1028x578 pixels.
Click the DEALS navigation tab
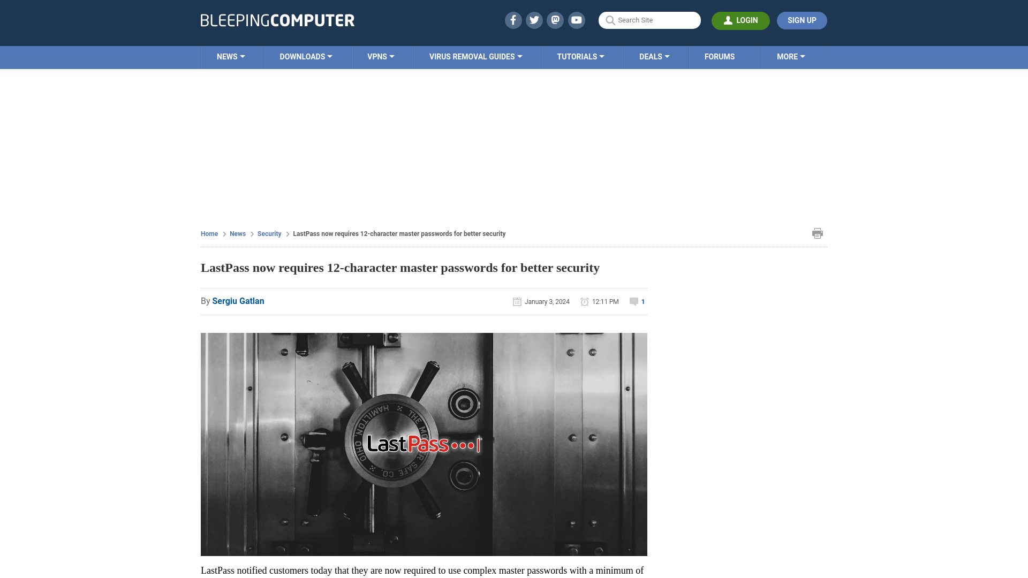point(654,56)
